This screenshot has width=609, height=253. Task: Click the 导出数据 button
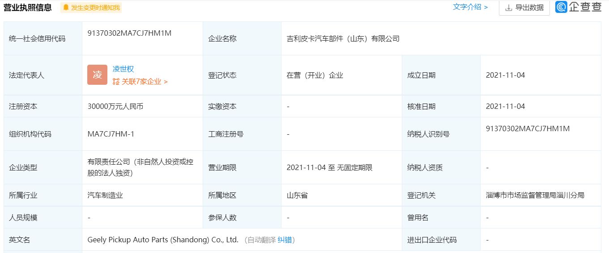(x=524, y=8)
